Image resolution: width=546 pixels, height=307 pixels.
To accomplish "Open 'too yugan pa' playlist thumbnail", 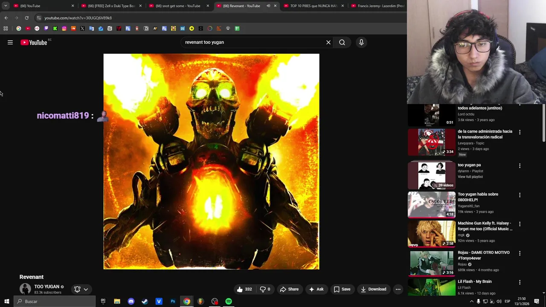I will pyautogui.click(x=432, y=175).
